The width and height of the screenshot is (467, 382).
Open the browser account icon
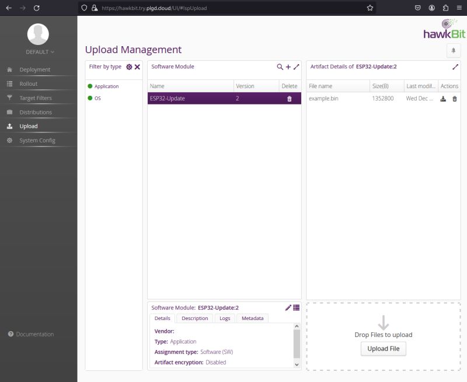431,8
